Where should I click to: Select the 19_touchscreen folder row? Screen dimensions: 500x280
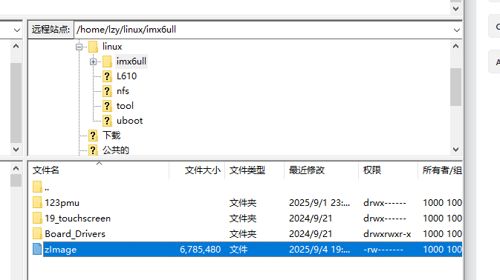245,219
